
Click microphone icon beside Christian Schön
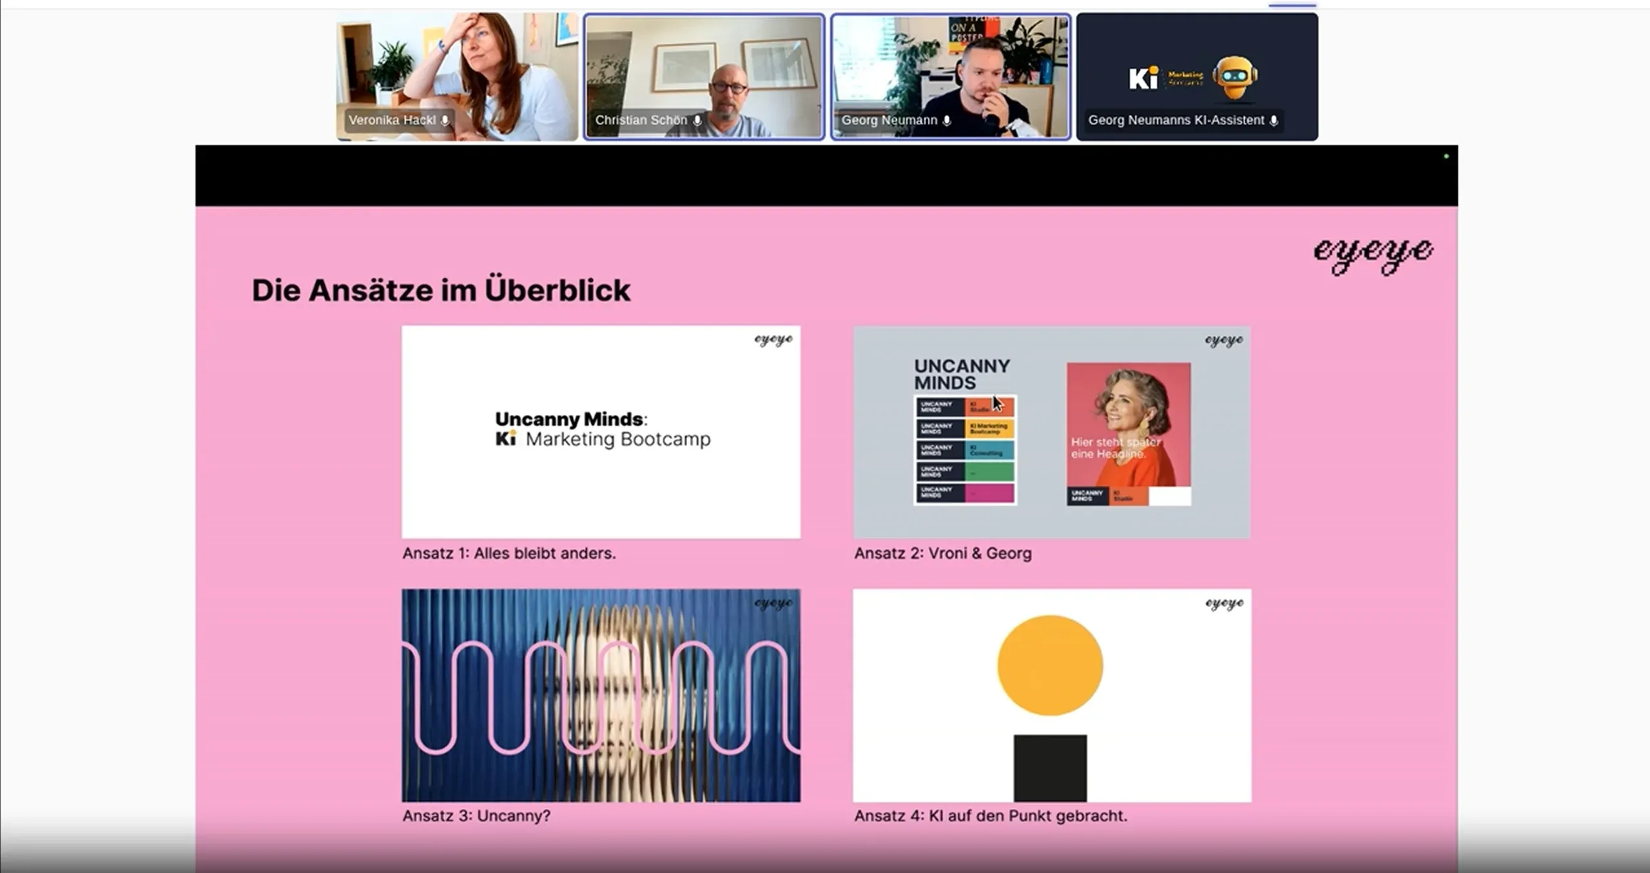pos(697,120)
